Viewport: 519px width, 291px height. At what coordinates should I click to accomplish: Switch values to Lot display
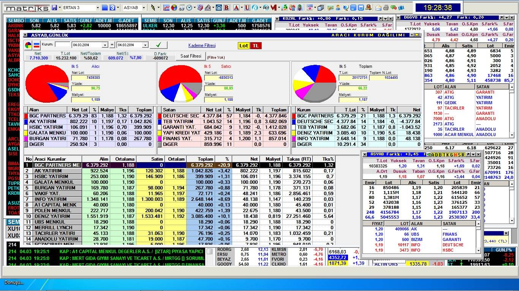click(x=244, y=45)
